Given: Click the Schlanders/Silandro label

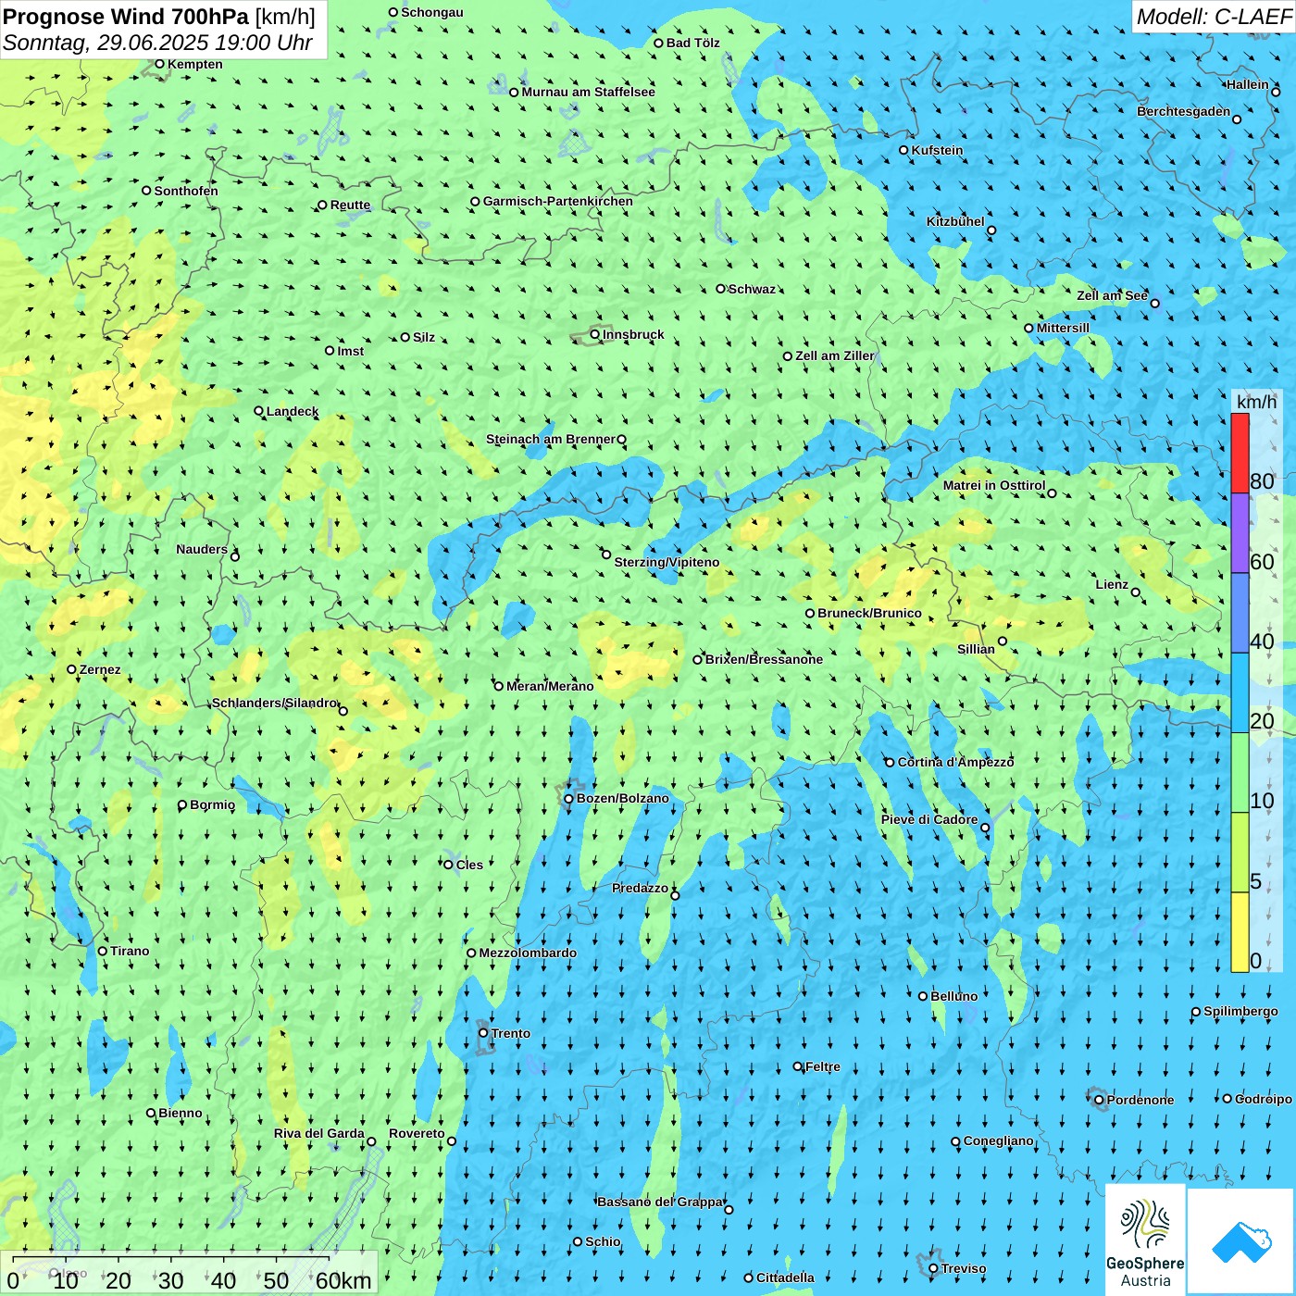Looking at the screenshot, I should pyautogui.click(x=274, y=703).
